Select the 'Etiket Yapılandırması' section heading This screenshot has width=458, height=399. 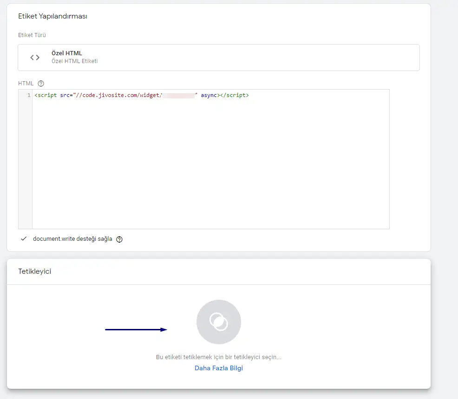click(52, 16)
